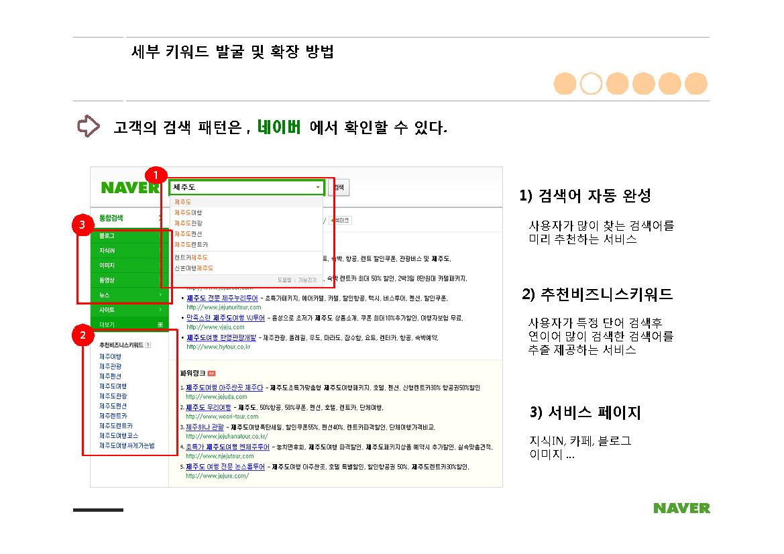
Task: Click URL http://www.jejure.com/
Action: (217, 476)
